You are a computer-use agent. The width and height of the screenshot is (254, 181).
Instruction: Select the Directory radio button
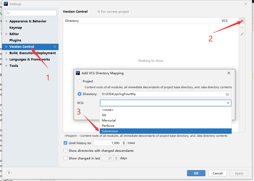[x=79, y=94]
